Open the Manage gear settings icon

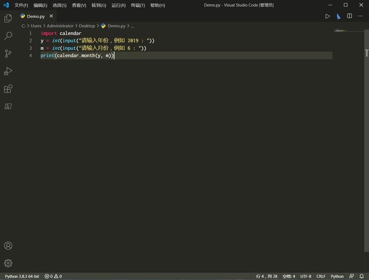8,263
